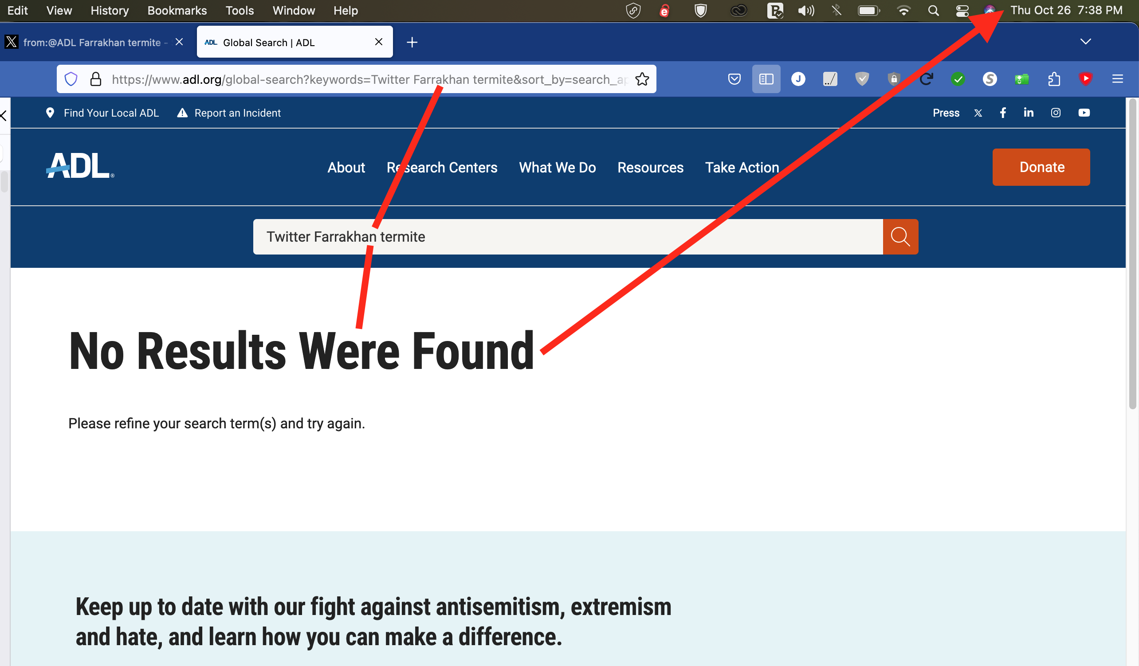Image resolution: width=1139 pixels, height=666 pixels.
Task: Click the Donate button
Action: 1041,167
